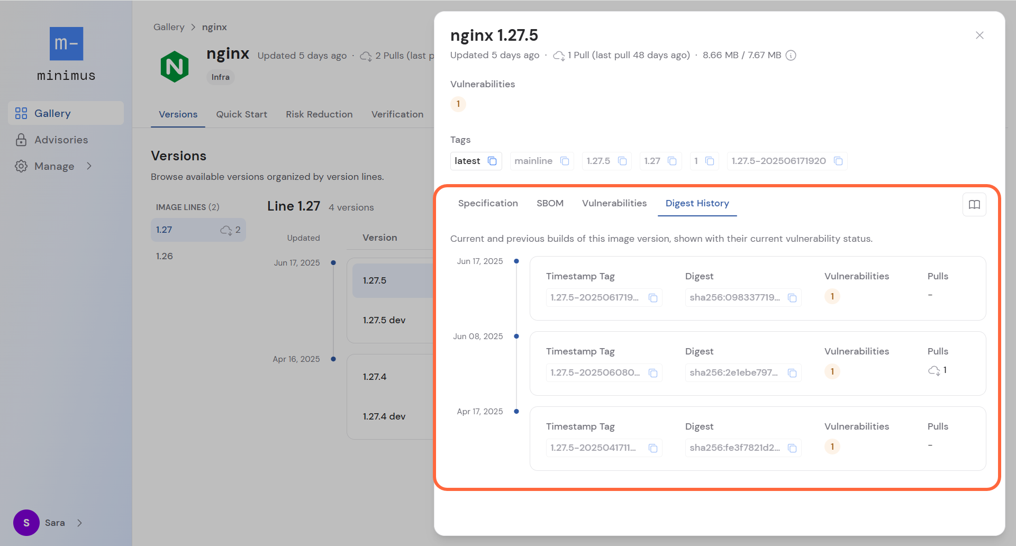Click the Infra tag badge
This screenshot has height=546, width=1016.
pos(220,77)
